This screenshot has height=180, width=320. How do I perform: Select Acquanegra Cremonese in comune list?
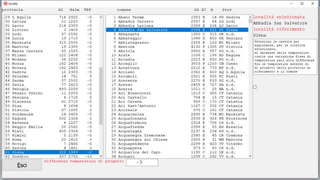tap(177, 135)
